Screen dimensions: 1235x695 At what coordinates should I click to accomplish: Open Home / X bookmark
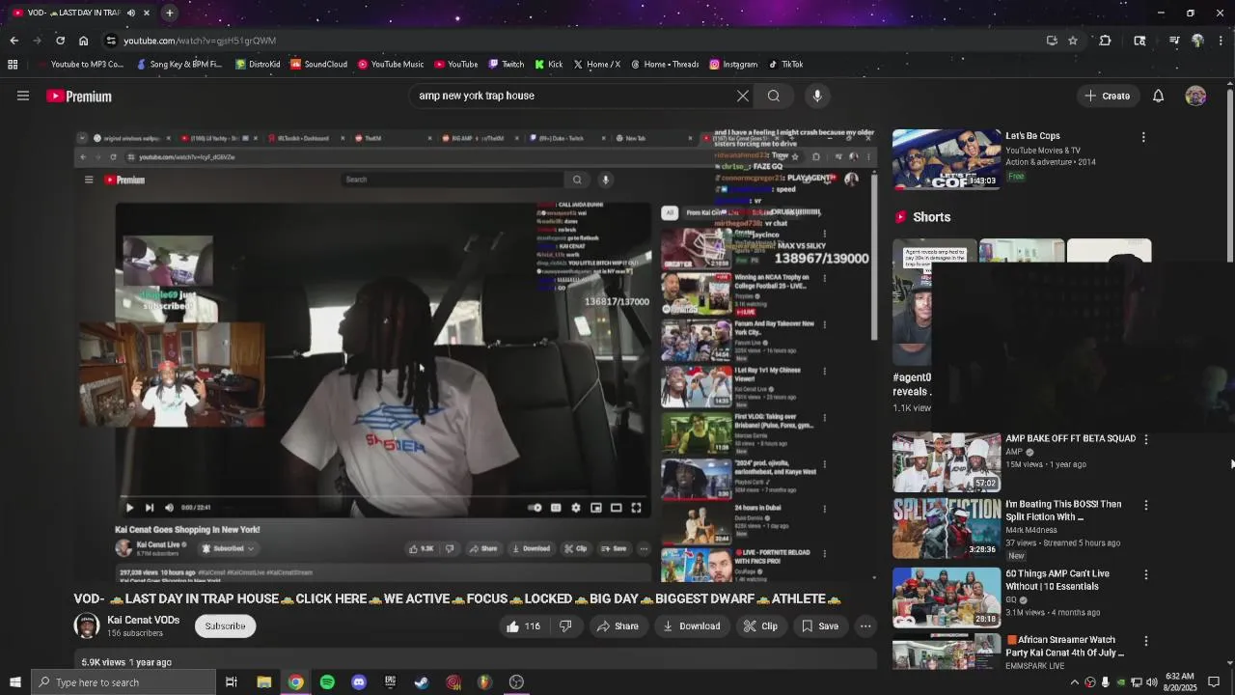[596, 65]
